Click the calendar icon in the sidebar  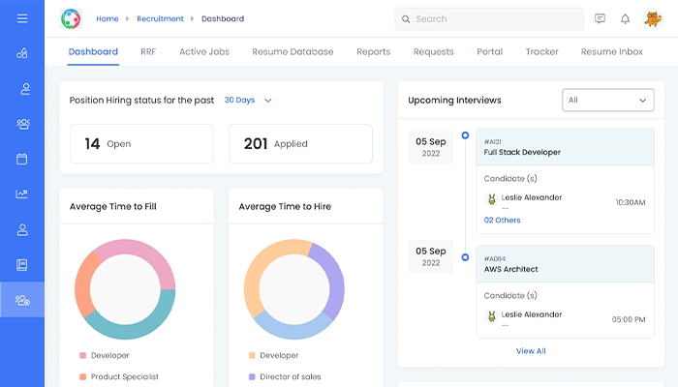22,159
